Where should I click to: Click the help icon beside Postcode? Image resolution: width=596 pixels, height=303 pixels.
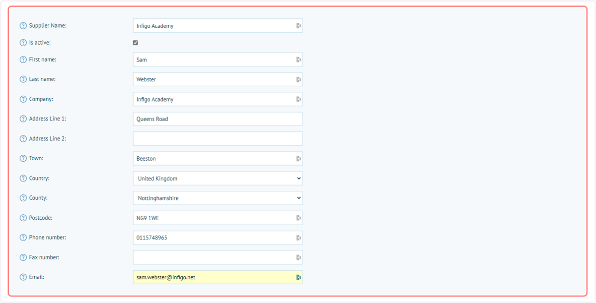[x=23, y=218]
